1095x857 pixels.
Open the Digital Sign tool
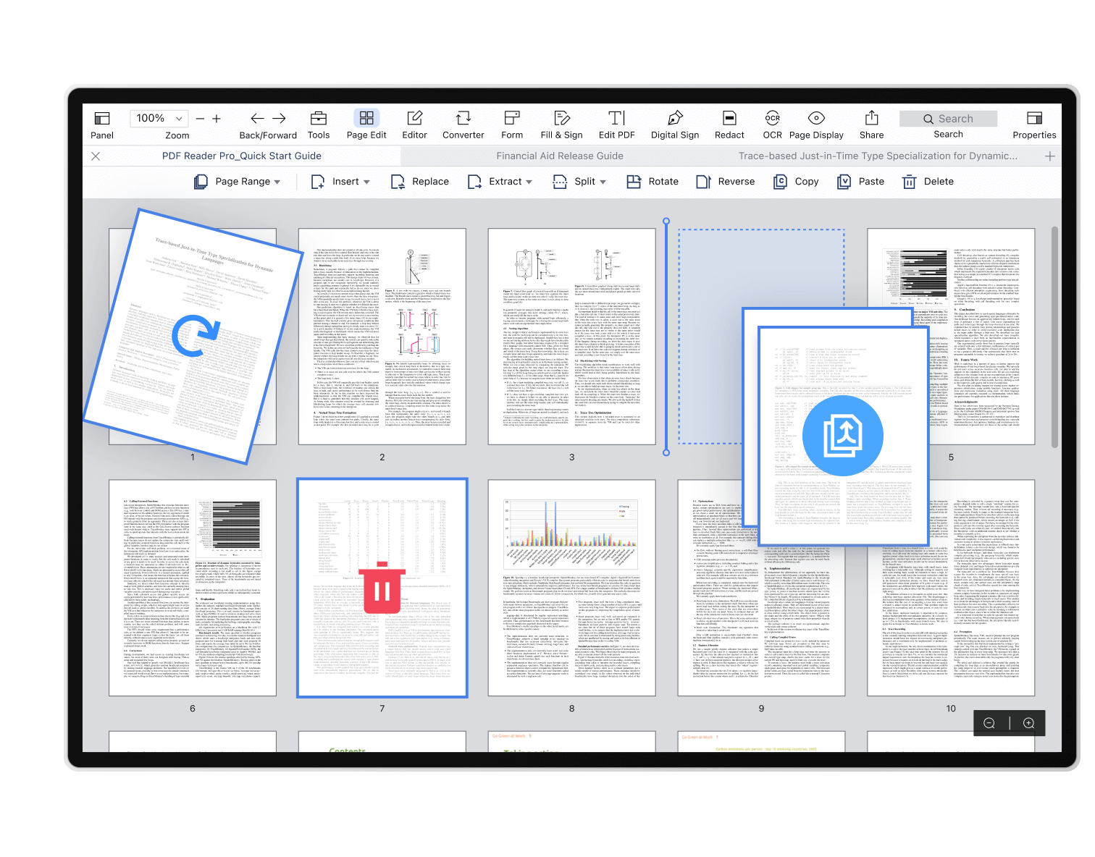675,119
